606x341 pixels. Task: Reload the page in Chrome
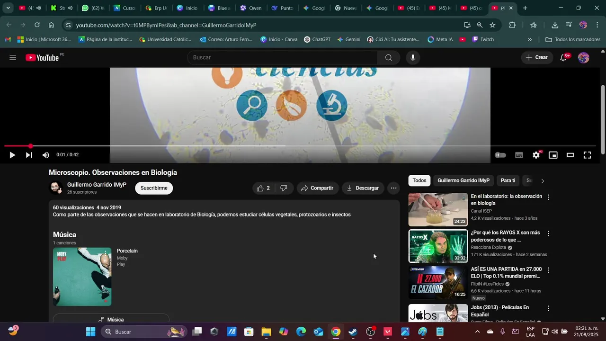pyautogui.click(x=37, y=25)
